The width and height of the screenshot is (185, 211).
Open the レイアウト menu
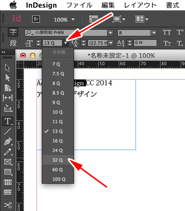click(x=140, y=5)
